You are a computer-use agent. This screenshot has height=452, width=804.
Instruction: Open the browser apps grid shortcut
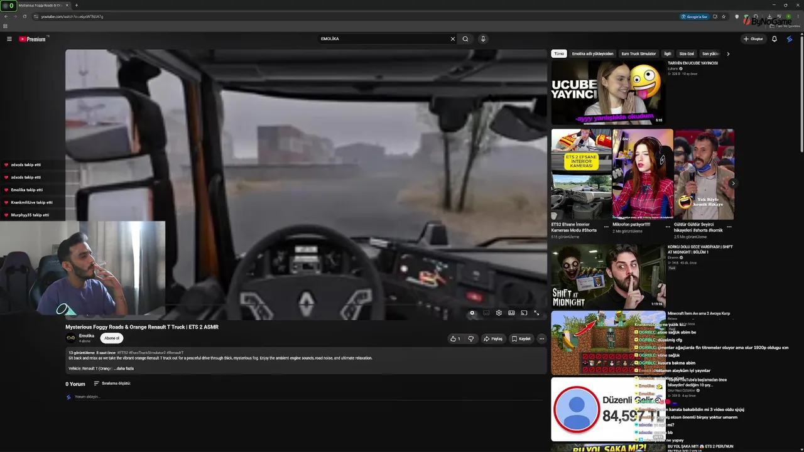(6, 26)
